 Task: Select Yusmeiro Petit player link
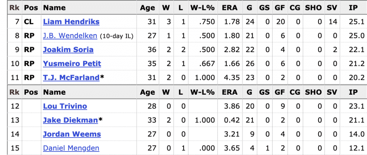(x=72, y=64)
